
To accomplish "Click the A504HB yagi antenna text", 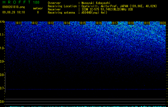I will 94,13.
